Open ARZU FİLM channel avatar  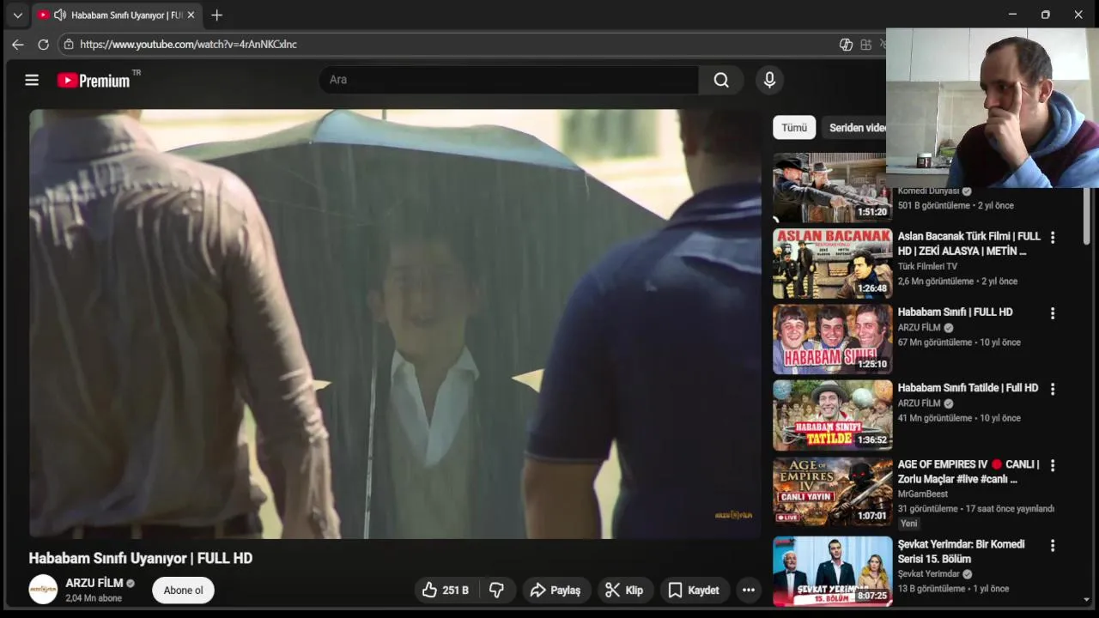point(43,590)
